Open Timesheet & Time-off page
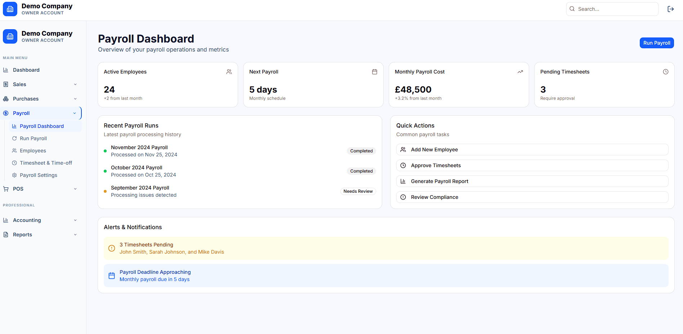This screenshot has height=334, width=683. pos(45,163)
